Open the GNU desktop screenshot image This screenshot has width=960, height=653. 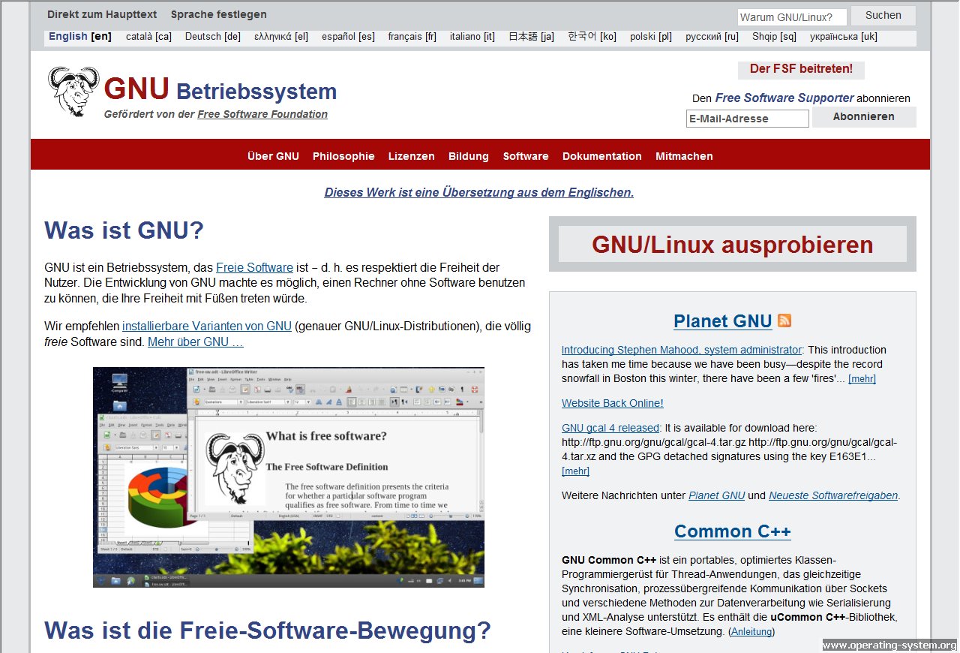[289, 477]
